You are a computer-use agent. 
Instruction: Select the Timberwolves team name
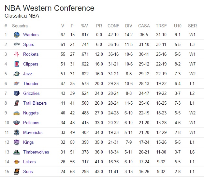36,152
